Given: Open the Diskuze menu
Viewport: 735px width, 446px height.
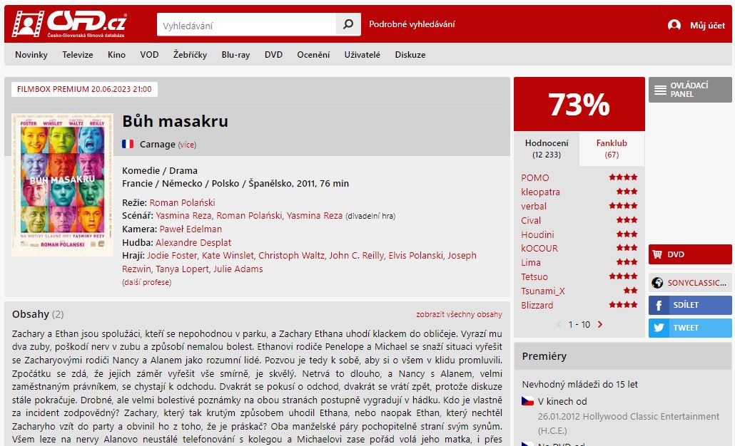Looking at the screenshot, I should click(x=410, y=55).
